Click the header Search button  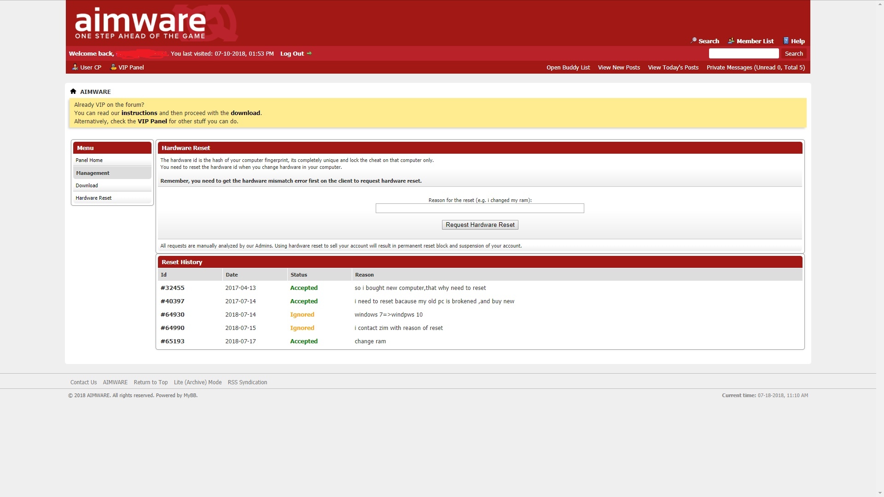click(793, 53)
